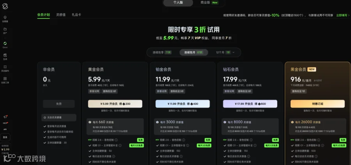The width and height of the screenshot is (351, 165).
Task: Open the API entry in the sidebar
Action: (5, 129)
